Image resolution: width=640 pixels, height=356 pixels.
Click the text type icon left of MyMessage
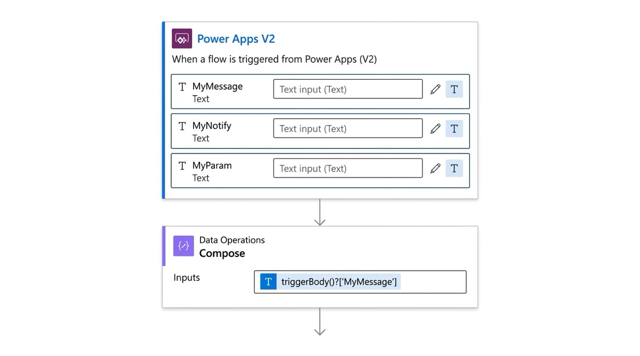(182, 87)
